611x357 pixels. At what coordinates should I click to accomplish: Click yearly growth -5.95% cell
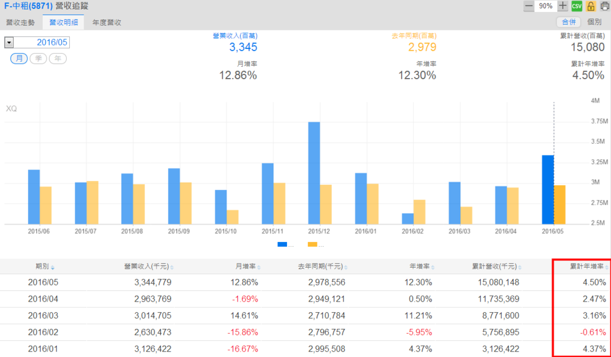(418, 332)
